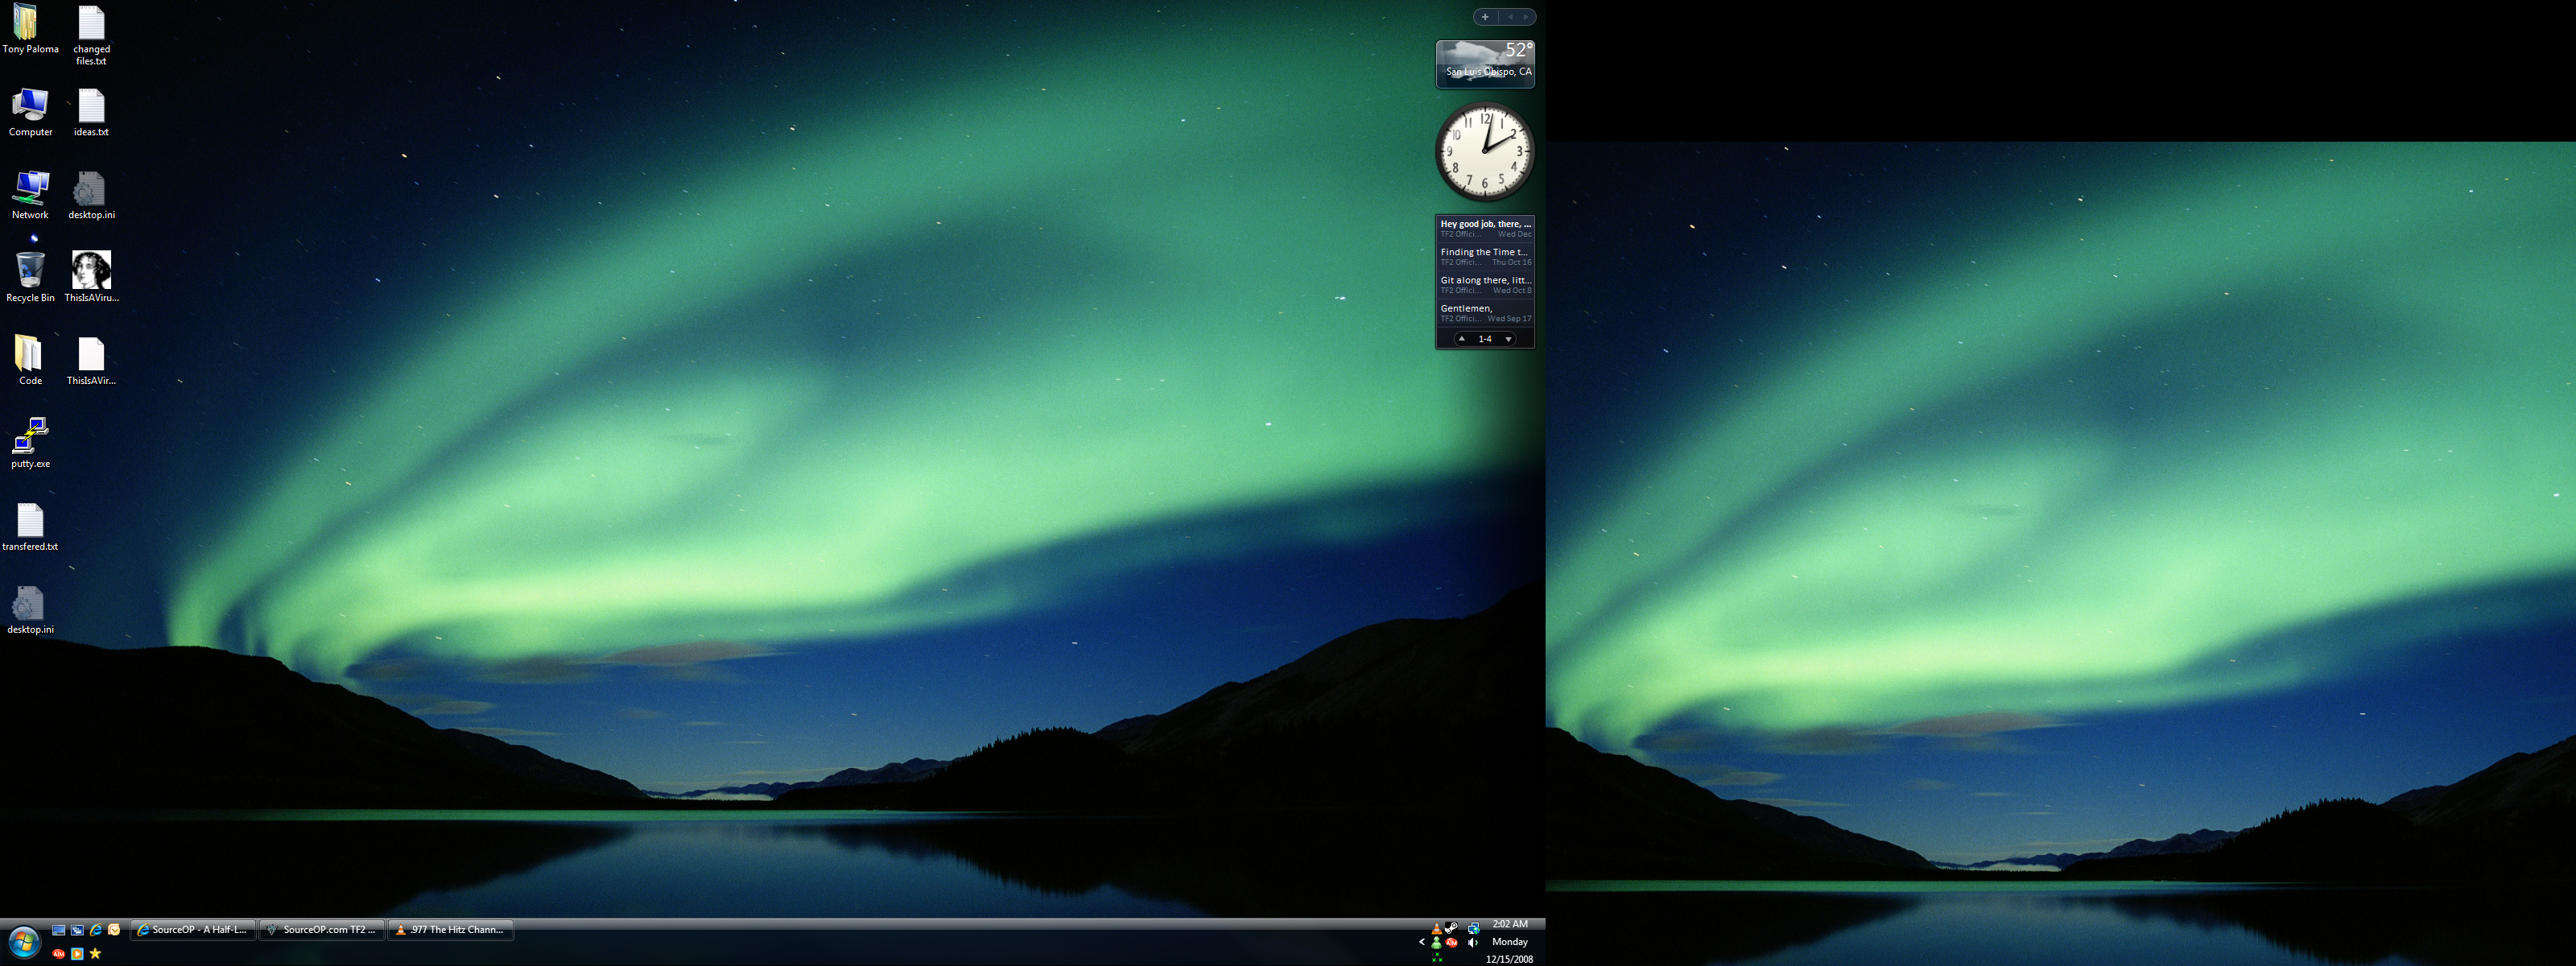Go to previous sidebar gadget page arrow
The height and width of the screenshot is (966, 2576).
tap(1510, 17)
